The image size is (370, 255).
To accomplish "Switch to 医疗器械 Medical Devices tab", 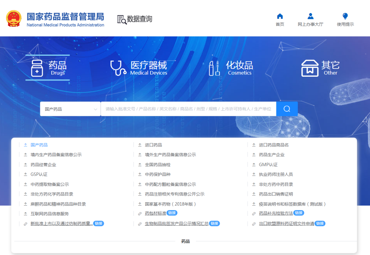I will (139, 68).
